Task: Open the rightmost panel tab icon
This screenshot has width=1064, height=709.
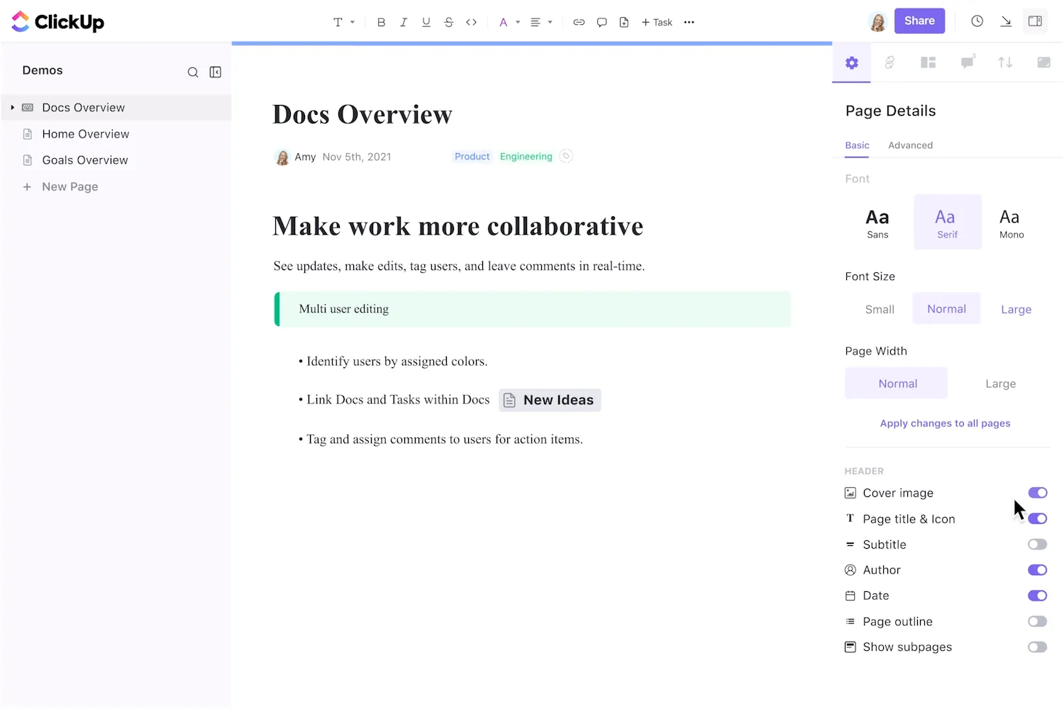Action: [x=1043, y=62]
